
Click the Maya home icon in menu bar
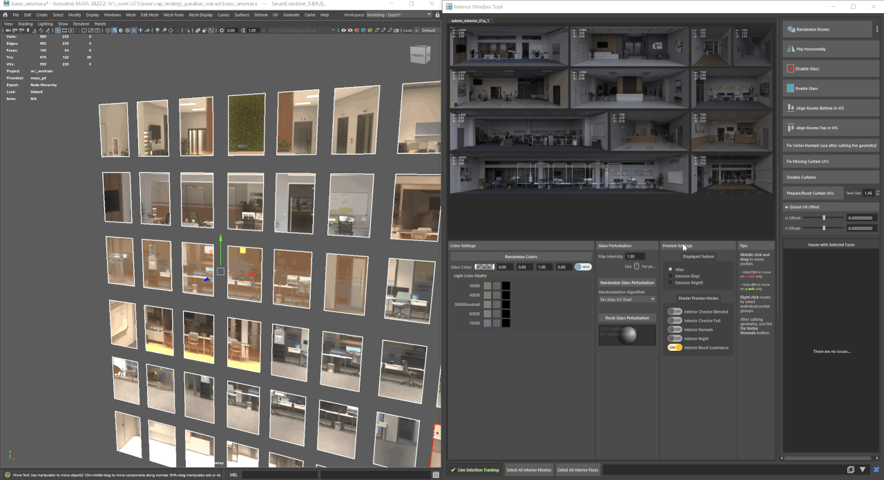[6, 15]
